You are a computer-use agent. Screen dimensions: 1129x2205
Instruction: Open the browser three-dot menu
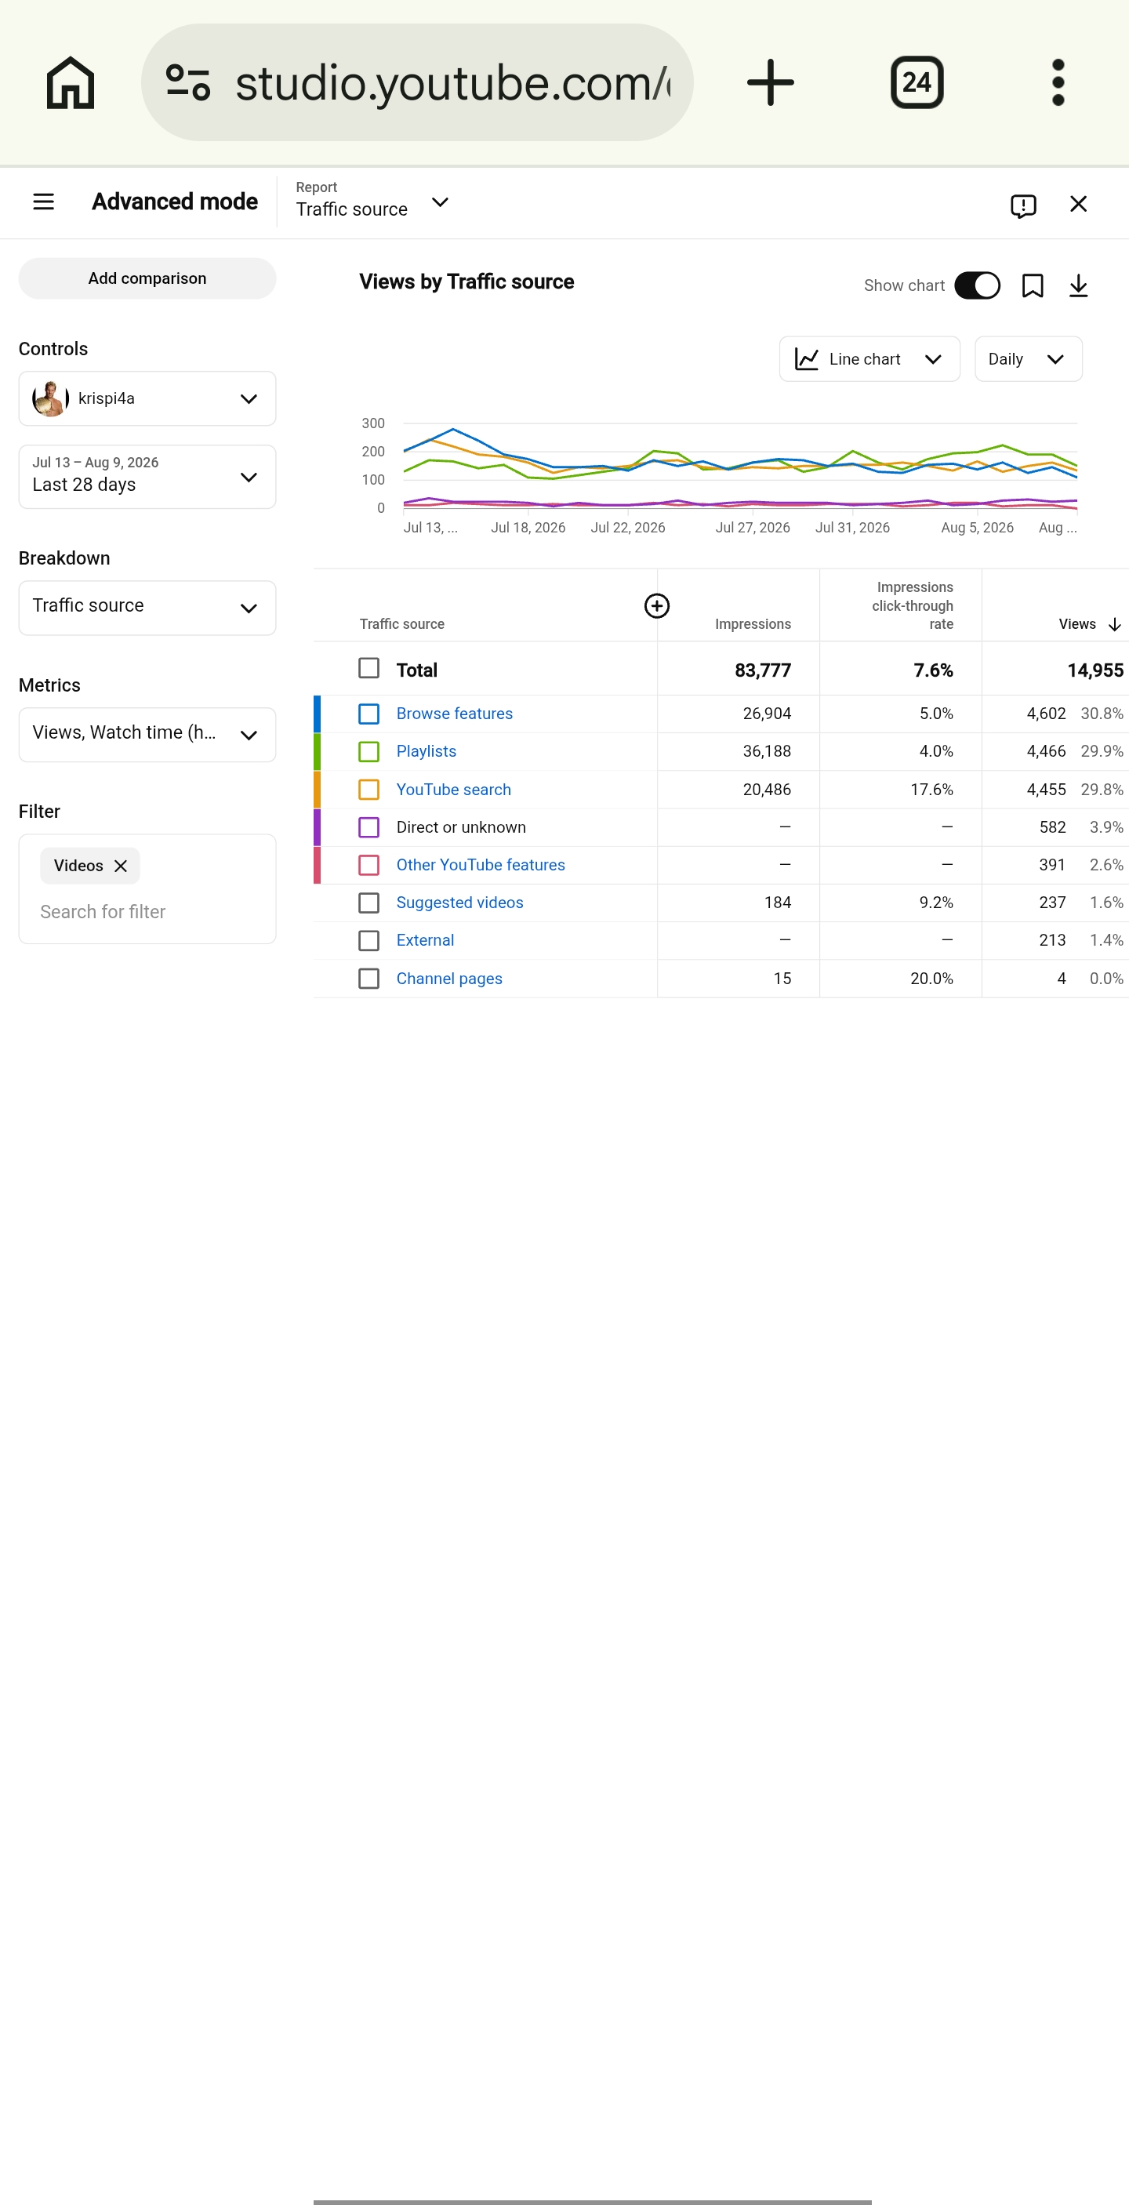click(x=1058, y=83)
